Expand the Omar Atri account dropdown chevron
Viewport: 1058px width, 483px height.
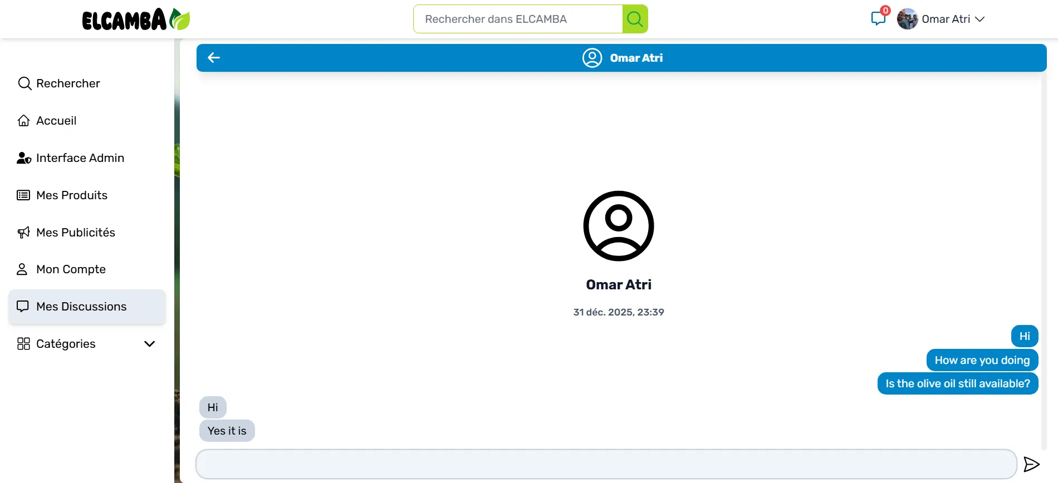(980, 19)
